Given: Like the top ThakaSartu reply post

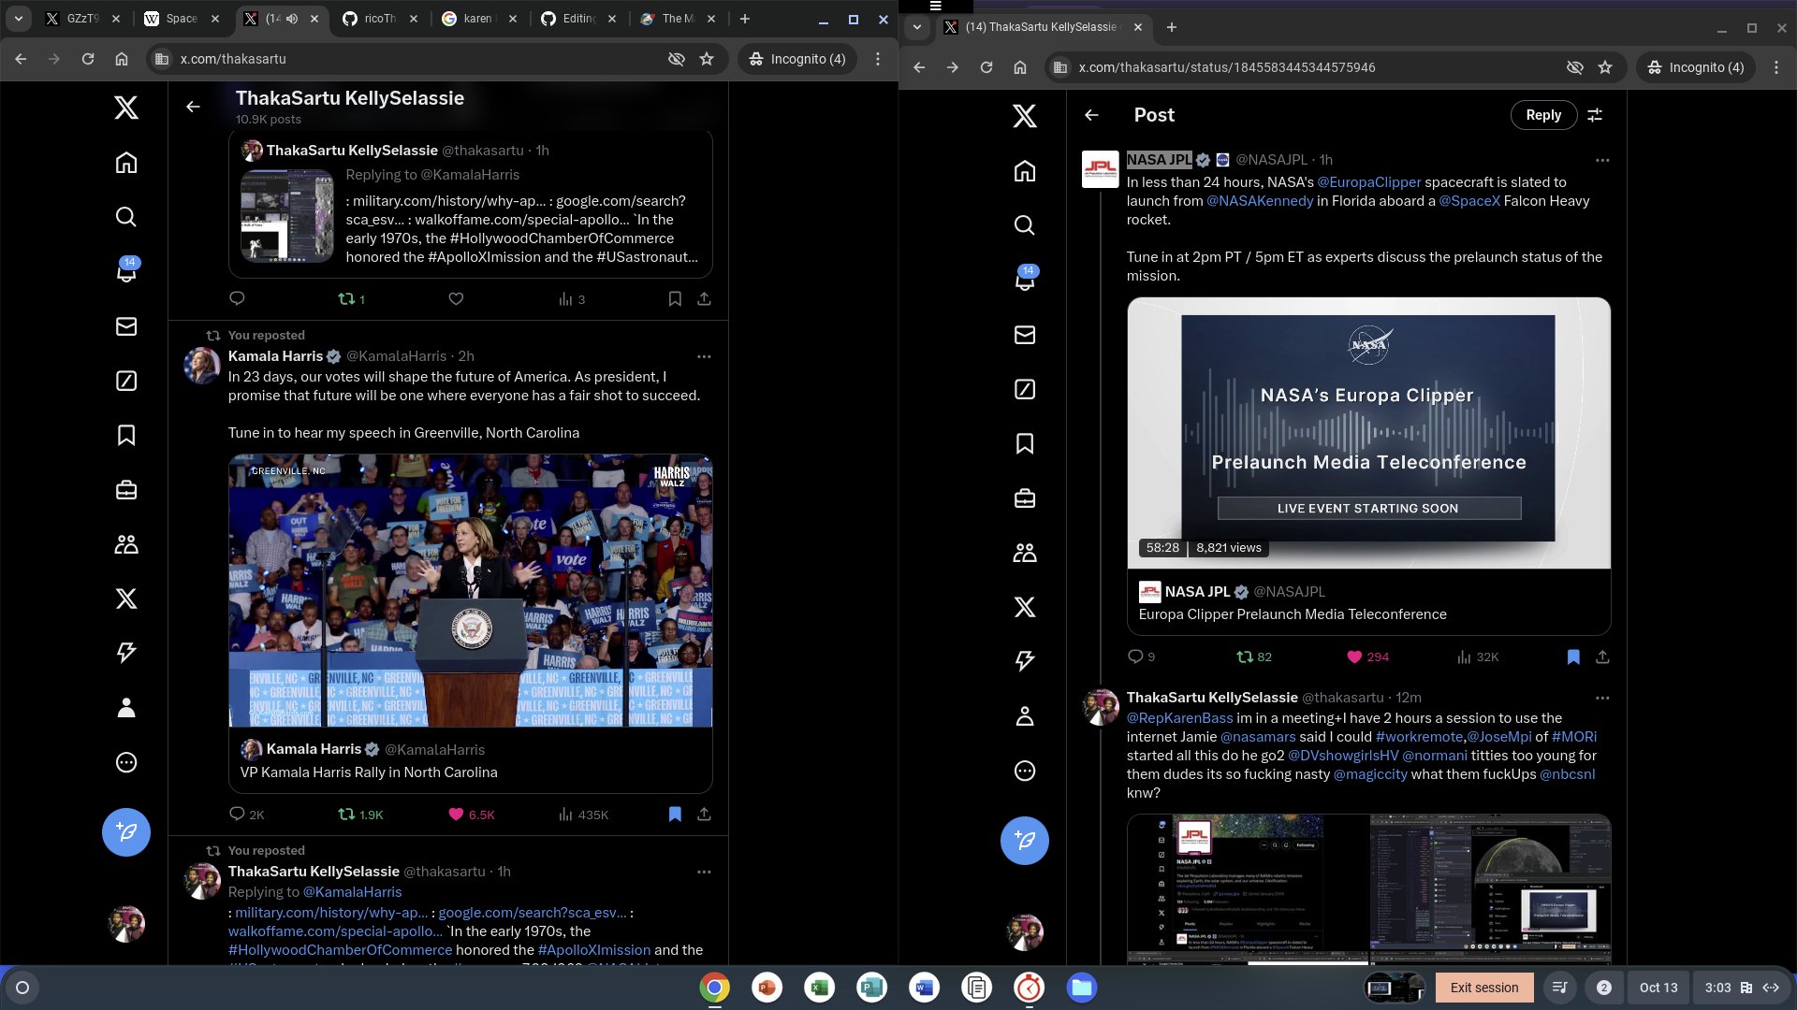Looking at the screenshot, I should (x=456, y=299).
